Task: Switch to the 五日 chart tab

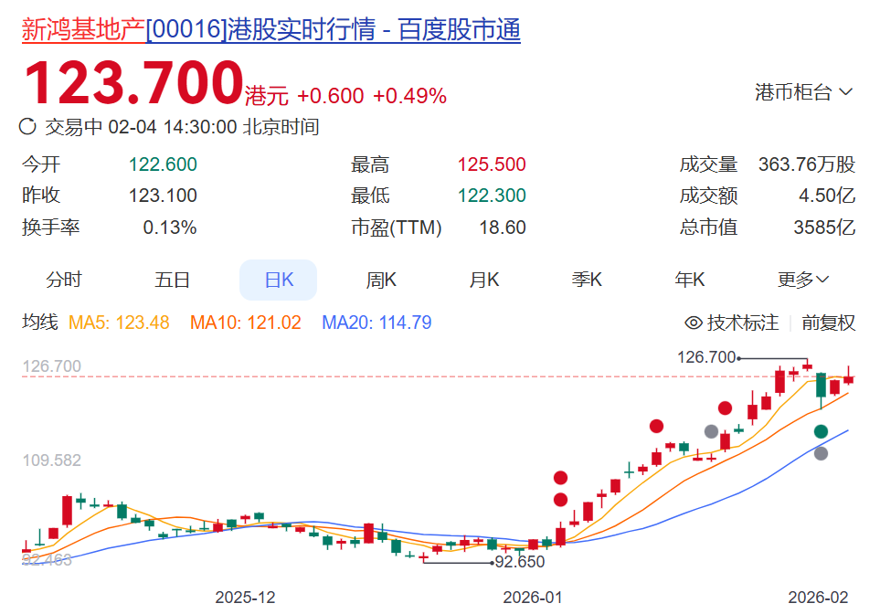Action: click(172, 280)
